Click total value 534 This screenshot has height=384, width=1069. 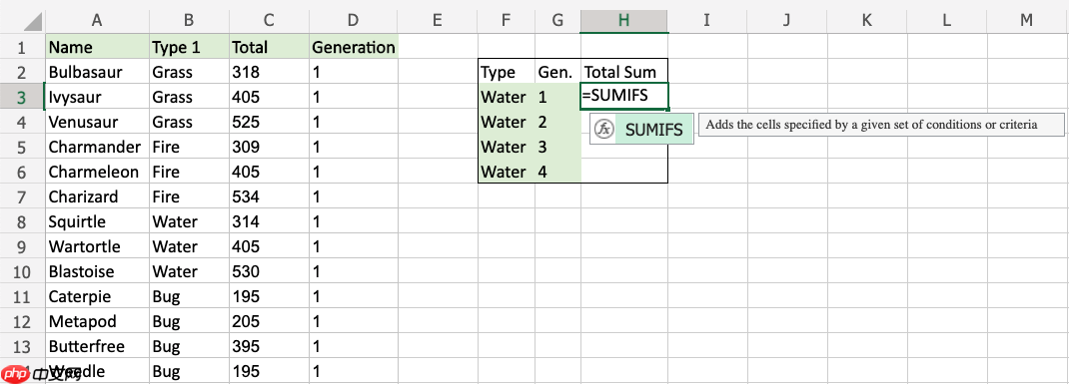270,196
